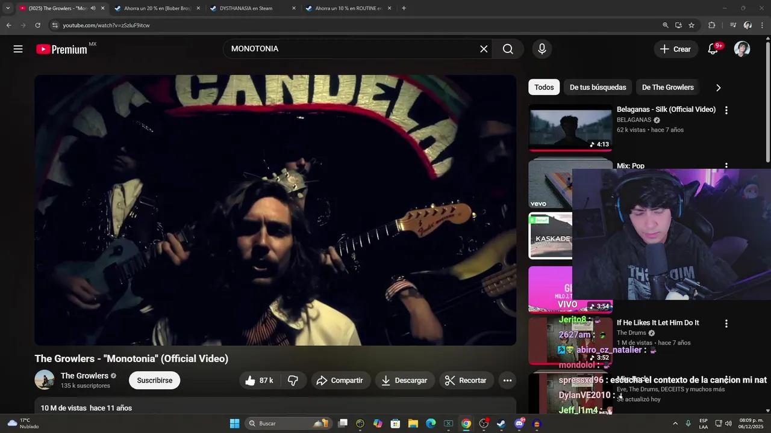The height and width of the screenshot is (433, 771).
Task: Click the taskbar Buscar search box
Action: pos(287,423)
